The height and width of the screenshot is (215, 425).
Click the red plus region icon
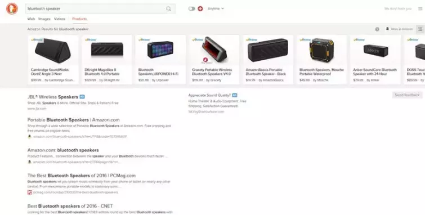[200, 8]
